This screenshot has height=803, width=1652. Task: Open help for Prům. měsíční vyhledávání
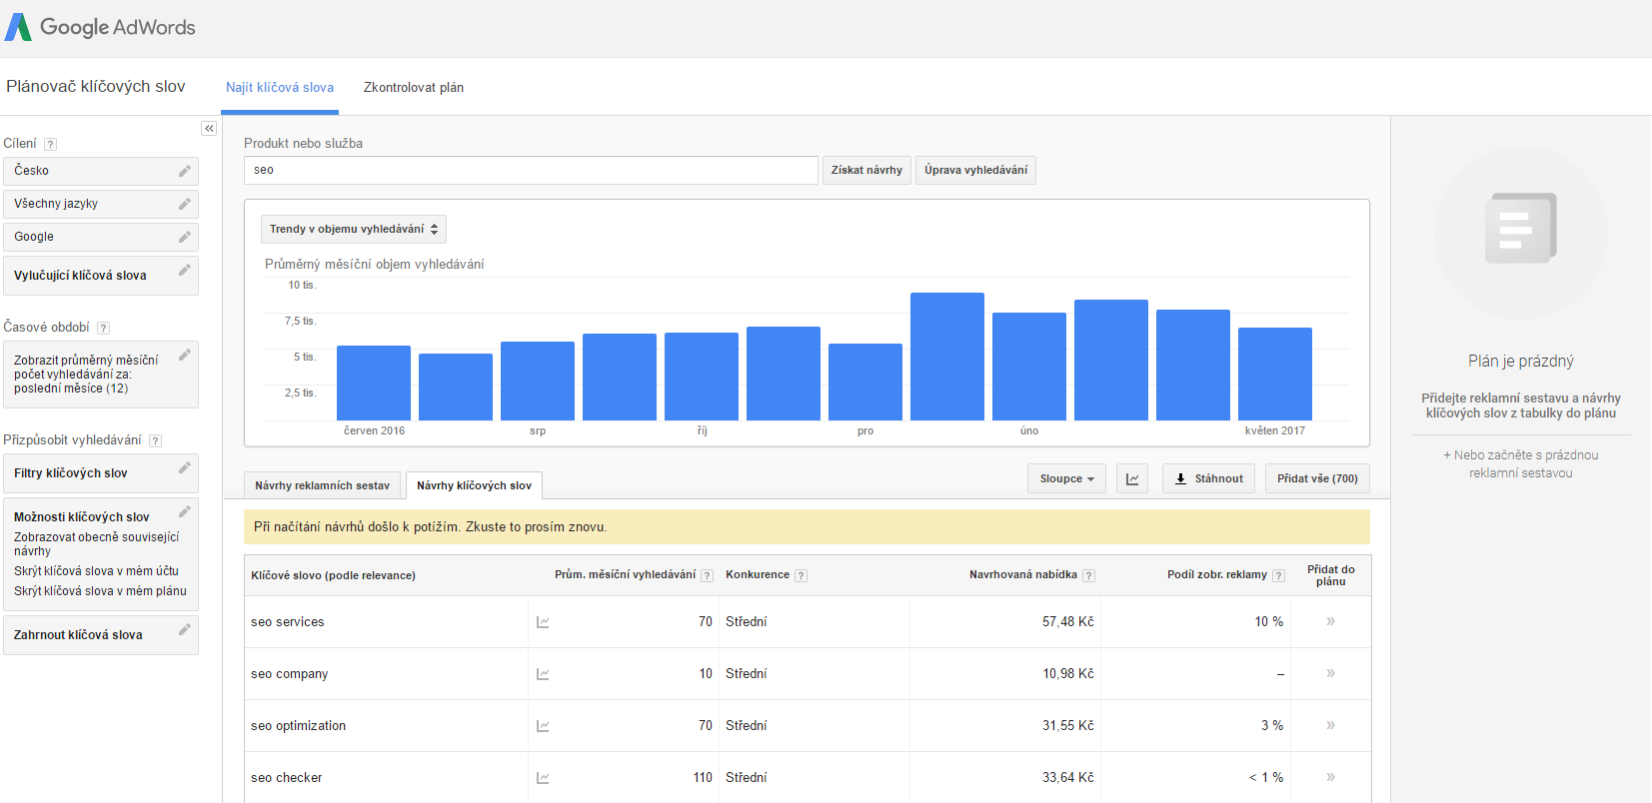coord(707,575)
